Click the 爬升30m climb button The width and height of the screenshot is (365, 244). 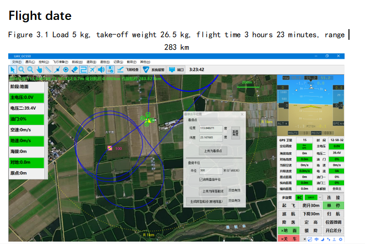[311, 206]
